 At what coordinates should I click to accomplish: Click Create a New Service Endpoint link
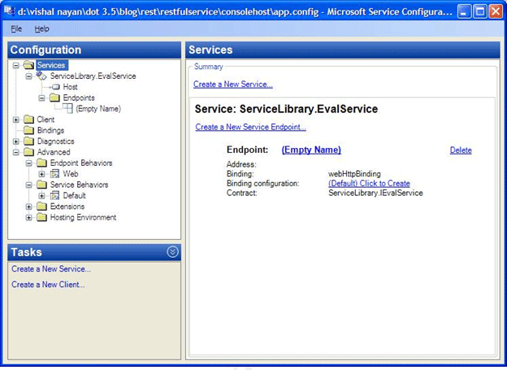(x=250, y=127)
